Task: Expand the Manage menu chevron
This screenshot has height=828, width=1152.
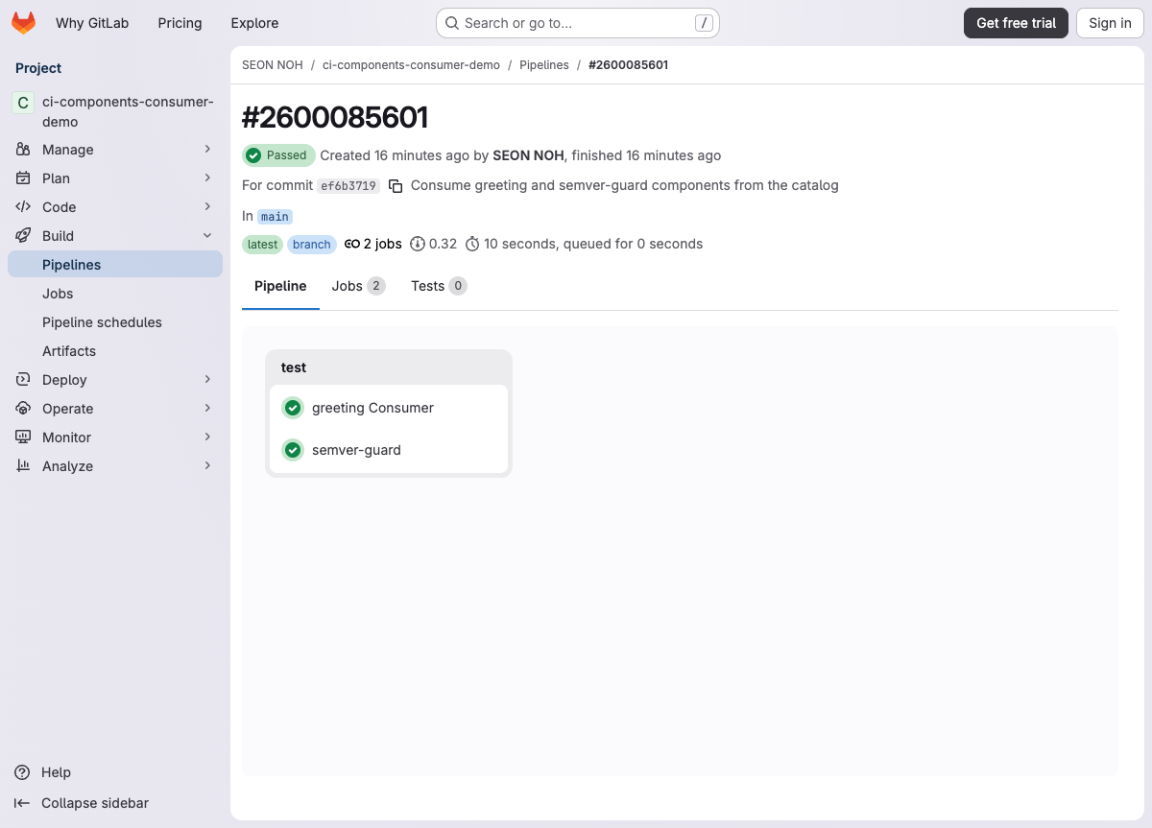Action: tap(207, 150)
